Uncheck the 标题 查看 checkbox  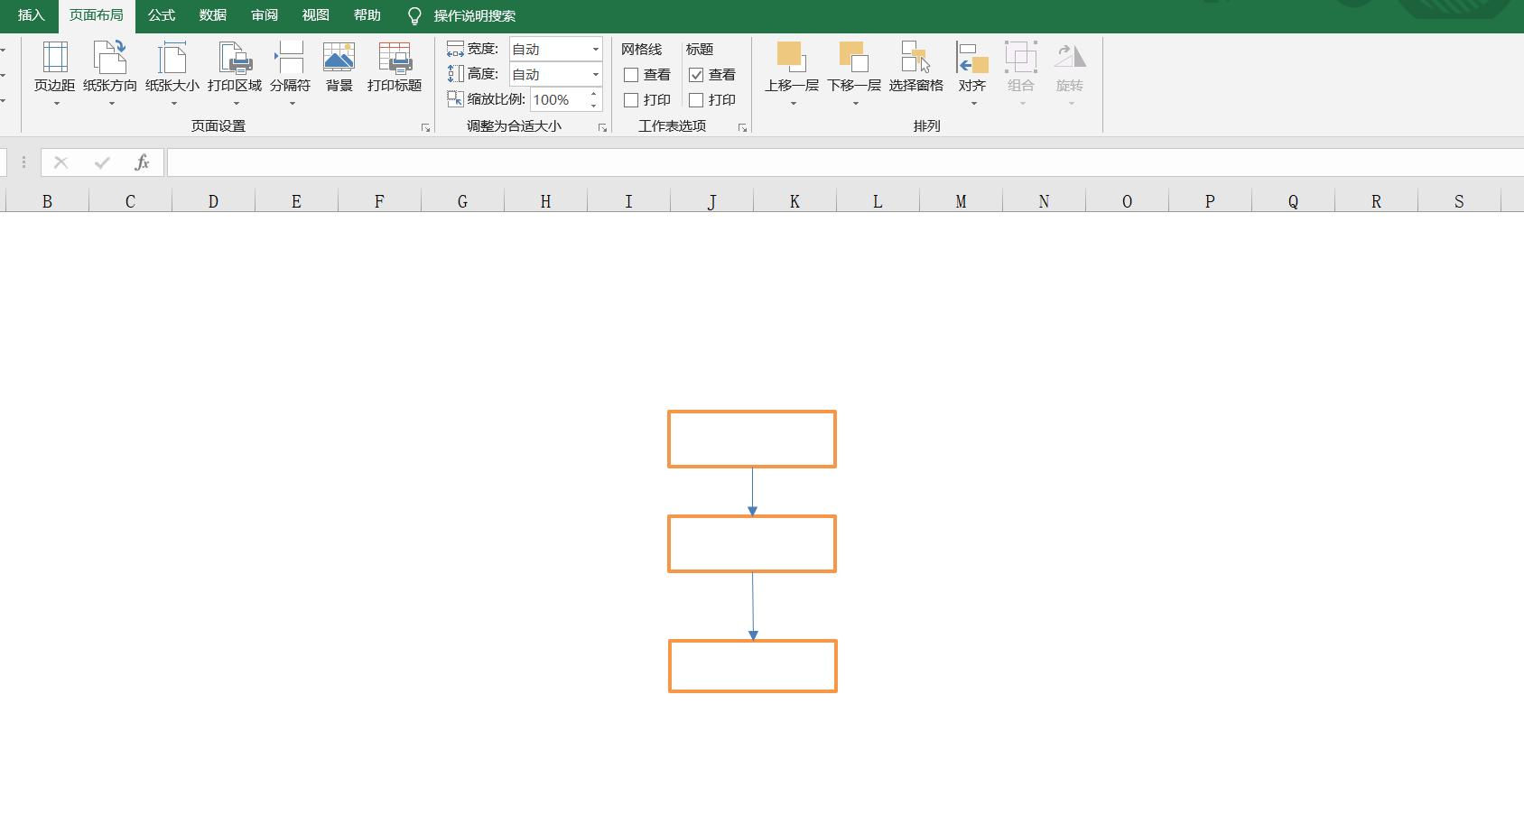696,75
